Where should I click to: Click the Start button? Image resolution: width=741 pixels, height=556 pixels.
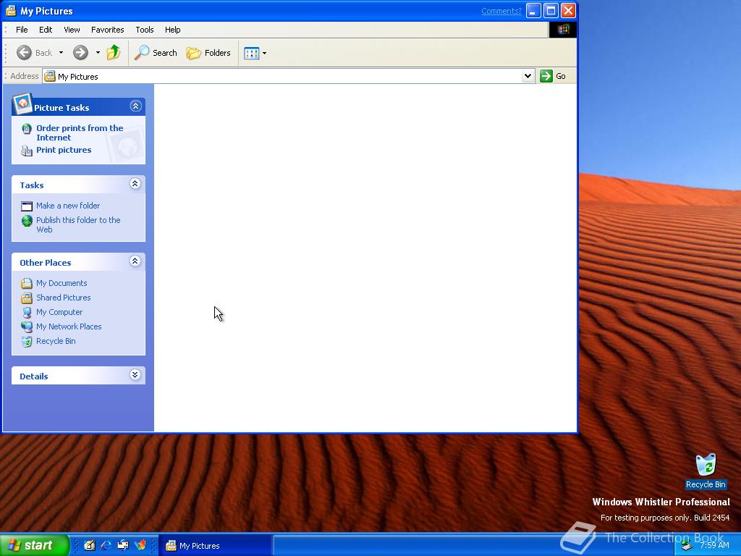(x=34, y=545)
